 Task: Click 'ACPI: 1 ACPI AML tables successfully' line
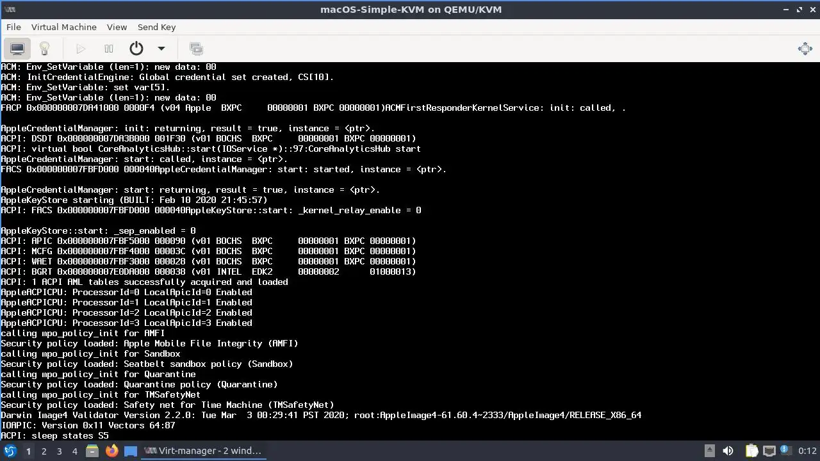[x=144, y=282]
